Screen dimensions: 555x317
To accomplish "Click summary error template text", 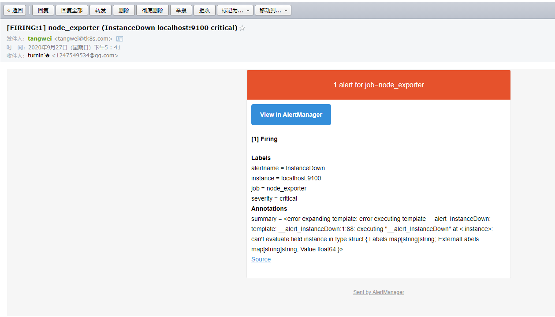I will [372, 234].
